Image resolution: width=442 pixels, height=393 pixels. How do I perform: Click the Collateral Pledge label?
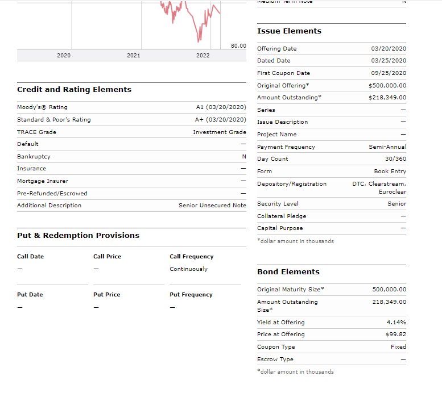click(x=282, y=216)
